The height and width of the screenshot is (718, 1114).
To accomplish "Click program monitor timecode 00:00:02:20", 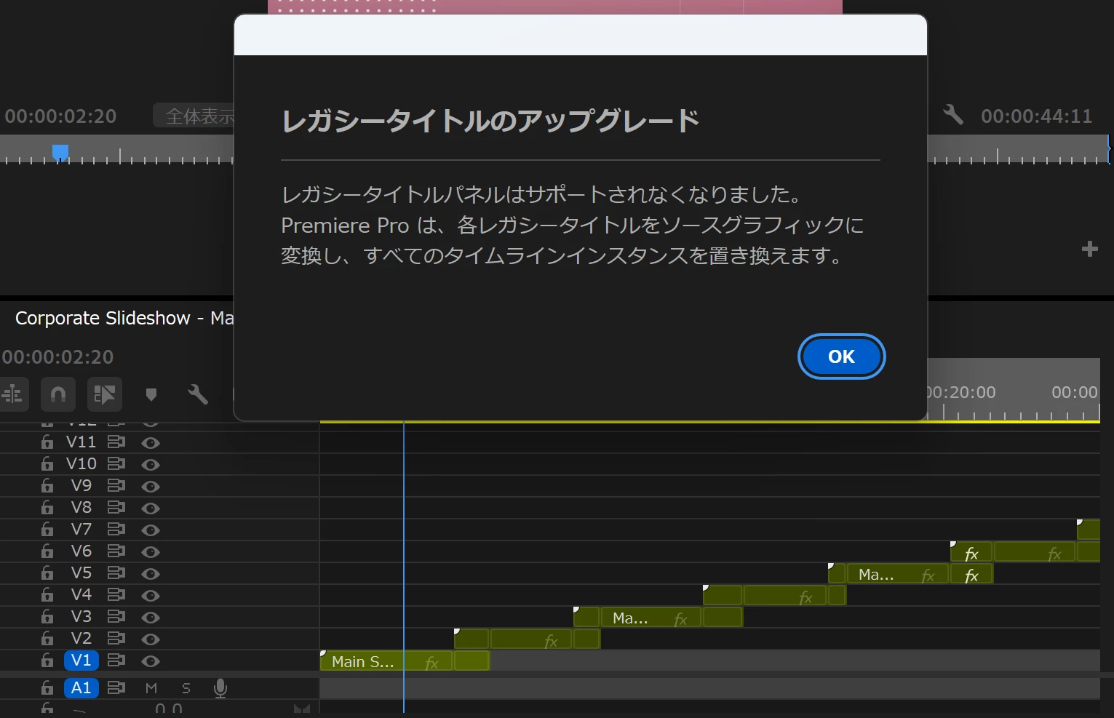I will 60,116.
